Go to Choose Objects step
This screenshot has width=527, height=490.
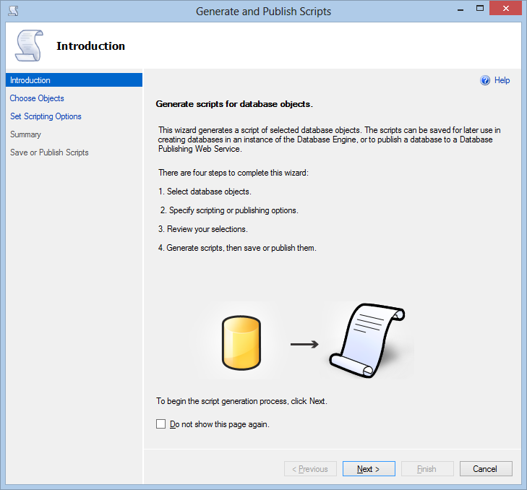pyautogui.click(x=37, y=98)
